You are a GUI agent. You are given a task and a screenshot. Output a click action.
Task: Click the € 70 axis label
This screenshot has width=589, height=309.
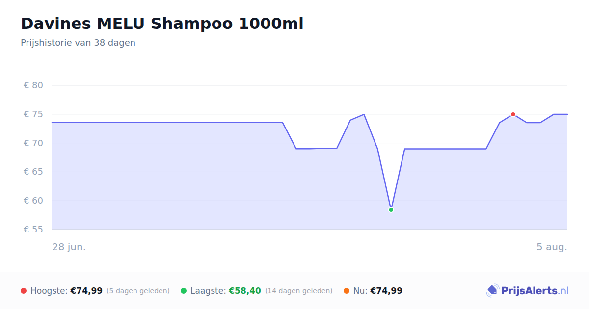33,143
